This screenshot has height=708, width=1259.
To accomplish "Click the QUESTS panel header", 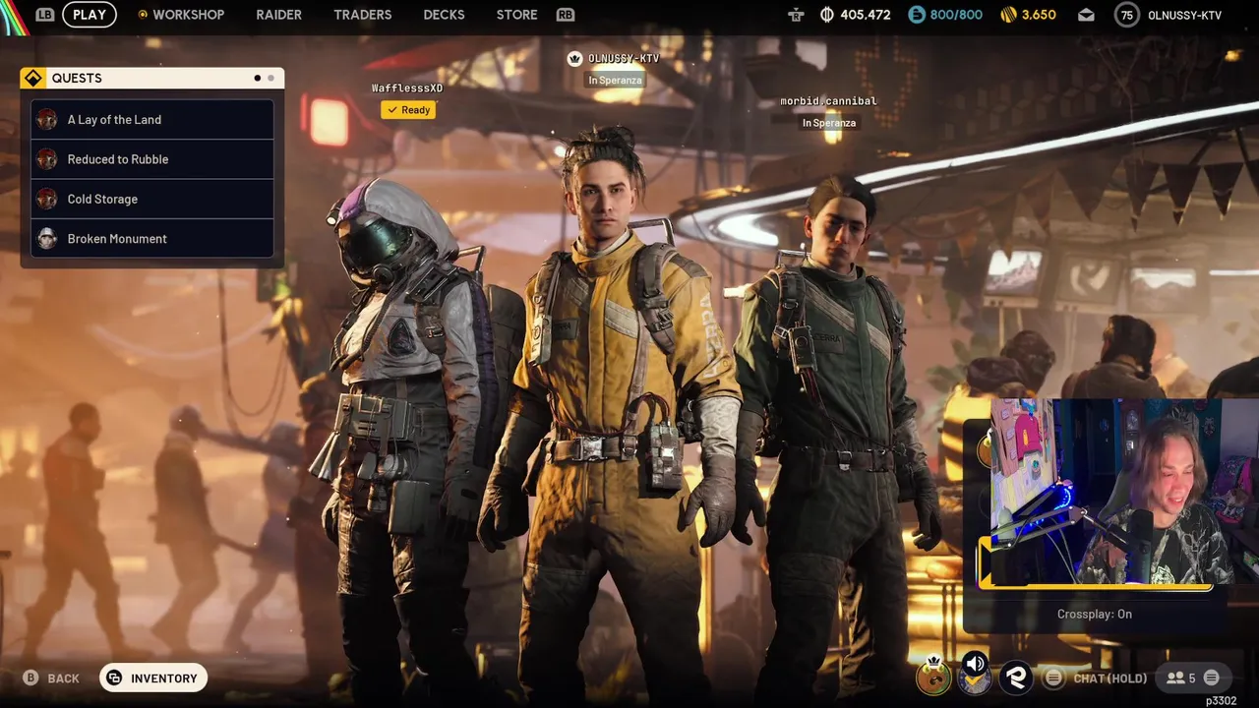I will (152, 78).
